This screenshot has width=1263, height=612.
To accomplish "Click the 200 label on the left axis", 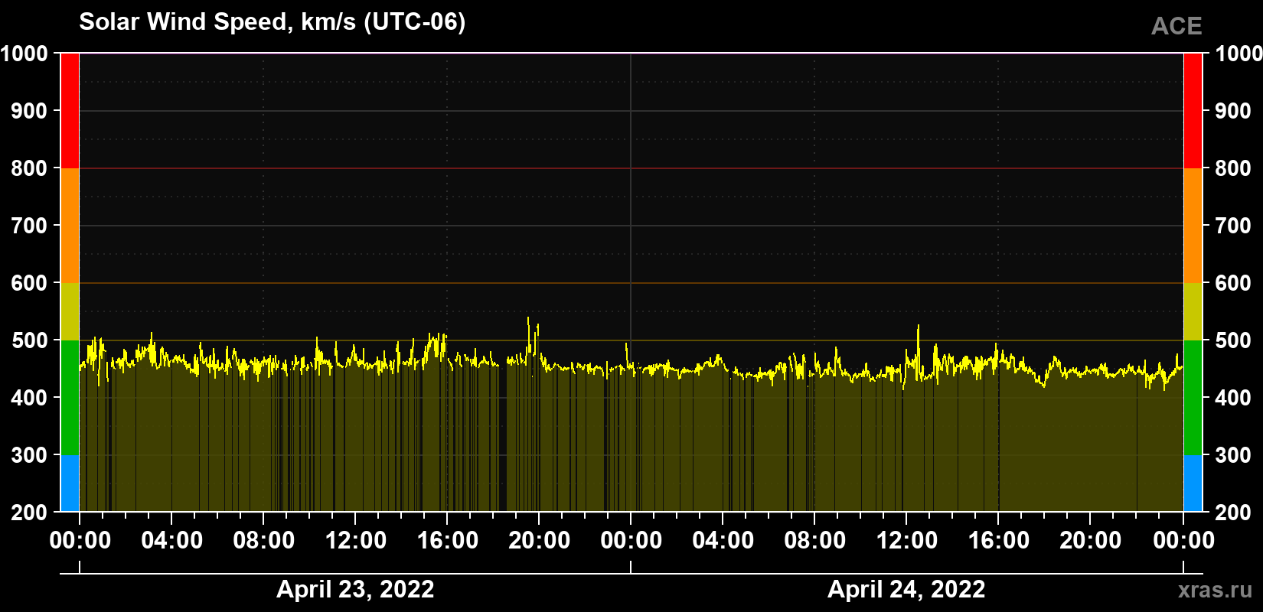I will coord(29,513).
